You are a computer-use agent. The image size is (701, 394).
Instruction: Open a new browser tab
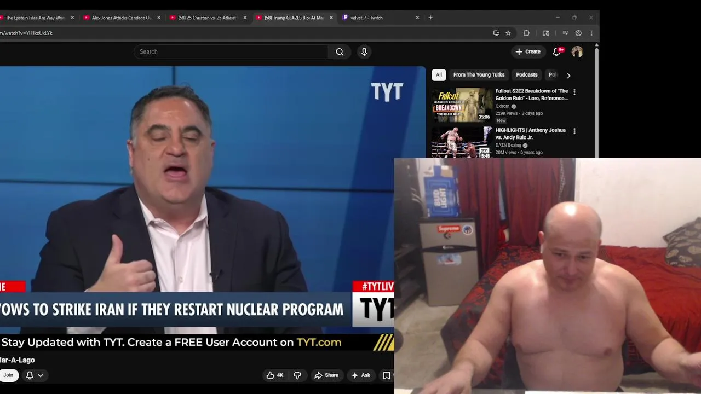[x=430, y=18]
